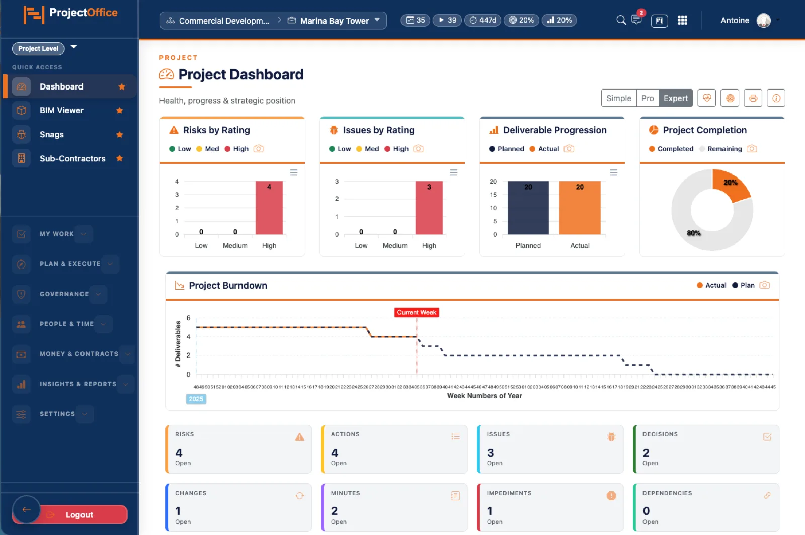Click the 39 play stat pill
Viewport: 805px width, 535px height.
tap(447, 20)
